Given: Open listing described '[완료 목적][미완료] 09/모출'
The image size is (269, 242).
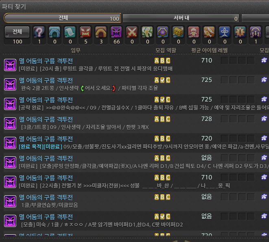Looking at the screenshot, I should [136, 143].
